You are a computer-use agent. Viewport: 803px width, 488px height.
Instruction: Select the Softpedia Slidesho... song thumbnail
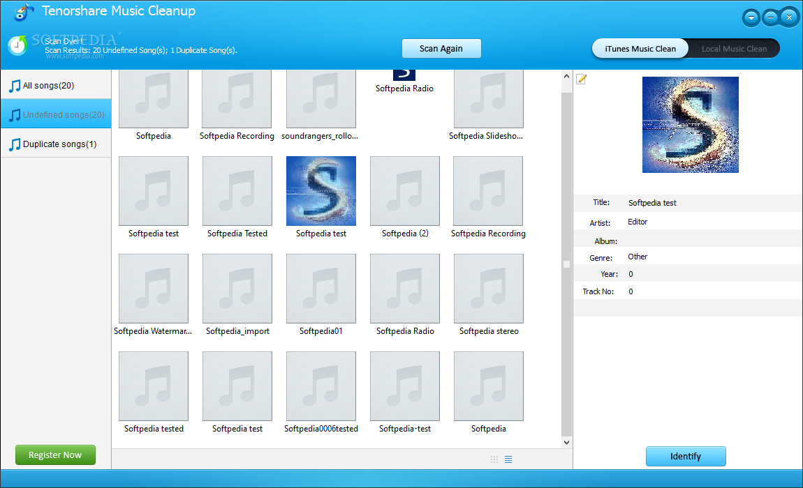[x=489, y=99]
